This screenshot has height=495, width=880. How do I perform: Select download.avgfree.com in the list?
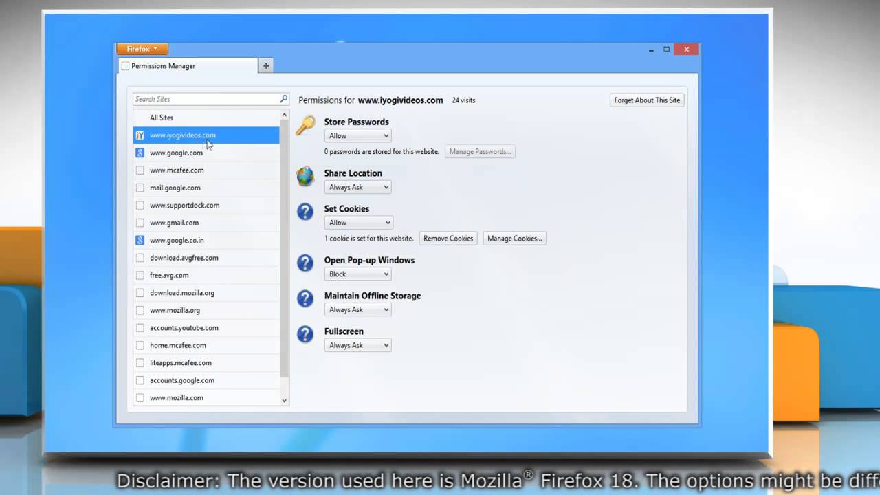tap(206, 258)
